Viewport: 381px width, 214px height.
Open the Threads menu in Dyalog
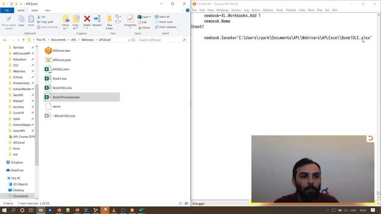coord(291,10)
